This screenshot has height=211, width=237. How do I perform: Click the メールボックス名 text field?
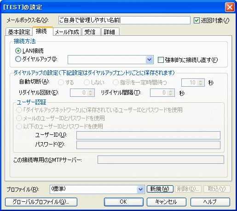tap(124, 20)
